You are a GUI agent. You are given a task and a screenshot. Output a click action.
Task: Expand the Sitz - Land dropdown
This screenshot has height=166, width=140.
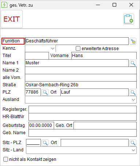click(81, 150)
